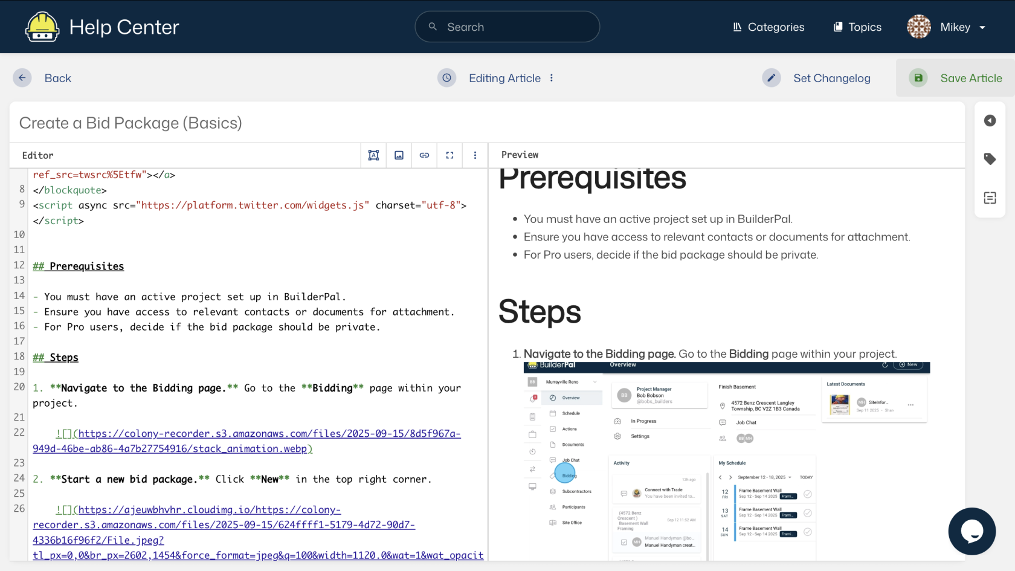
Task: Open the chat support bubble
Action: click(971, 531)
